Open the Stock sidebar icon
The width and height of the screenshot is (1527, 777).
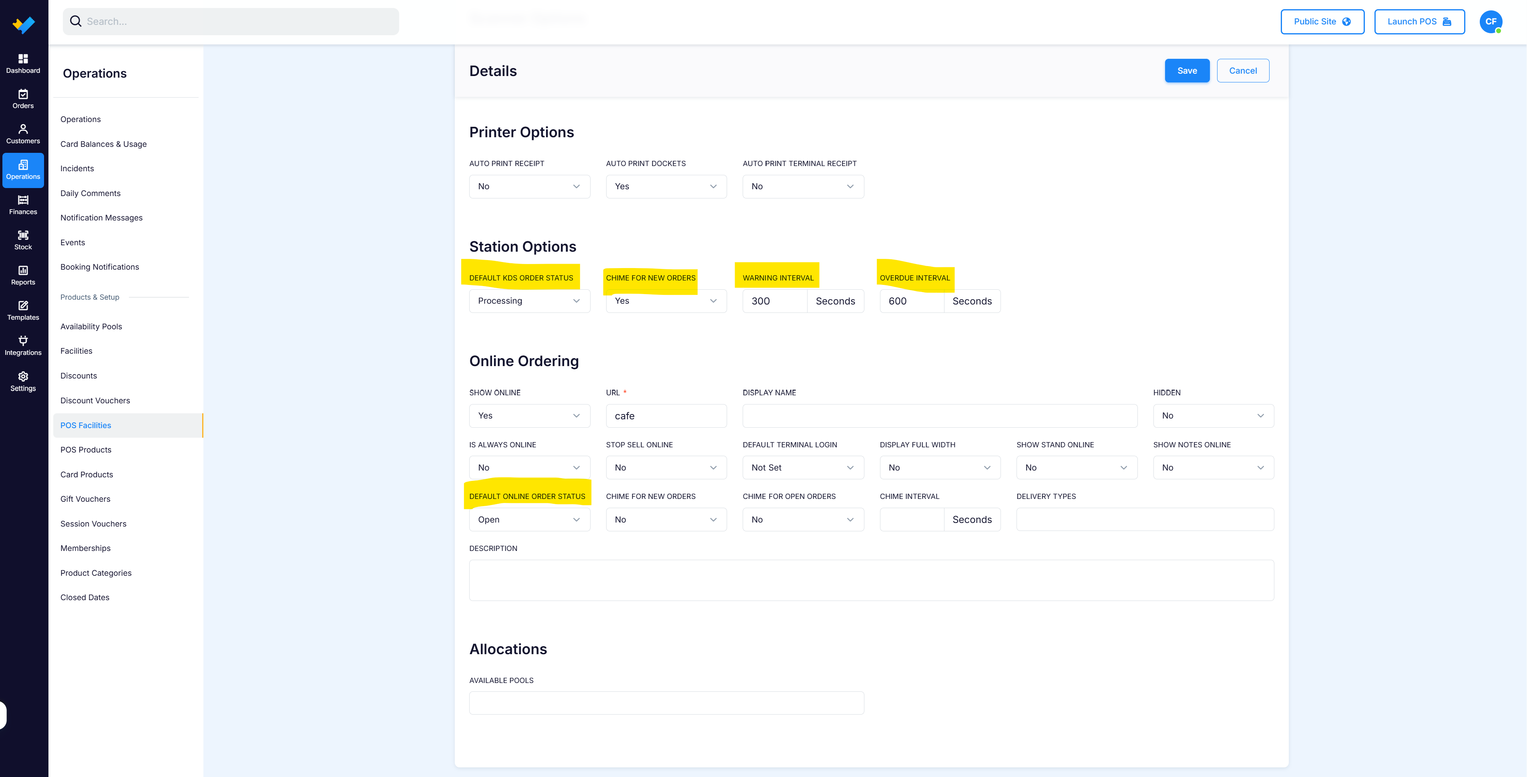(23, 240)
